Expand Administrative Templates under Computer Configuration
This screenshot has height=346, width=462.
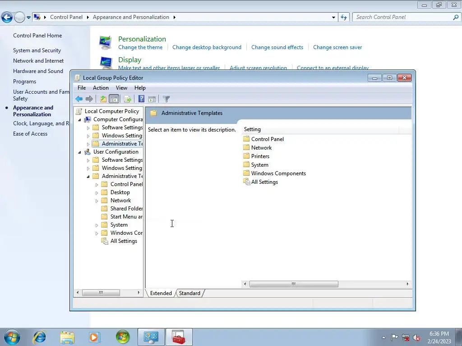click(x=88, y=144)
